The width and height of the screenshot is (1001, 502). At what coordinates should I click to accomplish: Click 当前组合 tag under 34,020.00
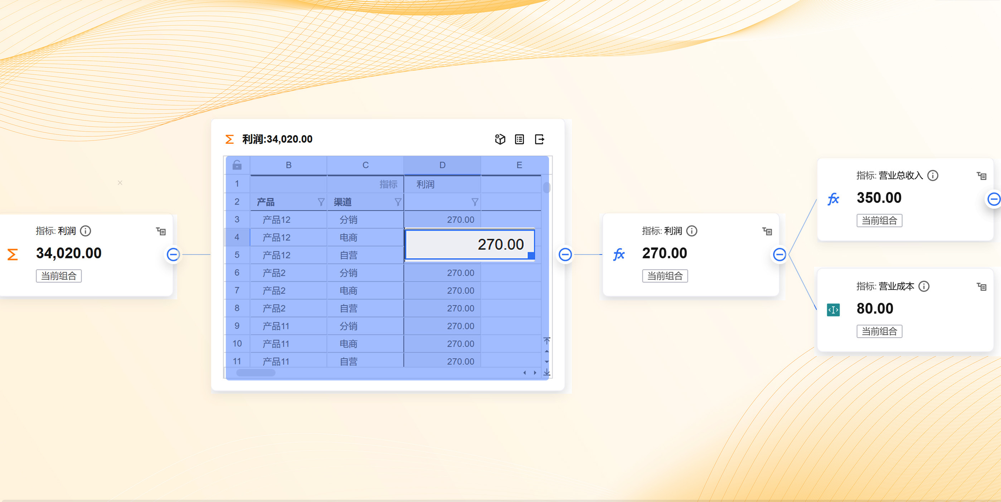[59, 276]
